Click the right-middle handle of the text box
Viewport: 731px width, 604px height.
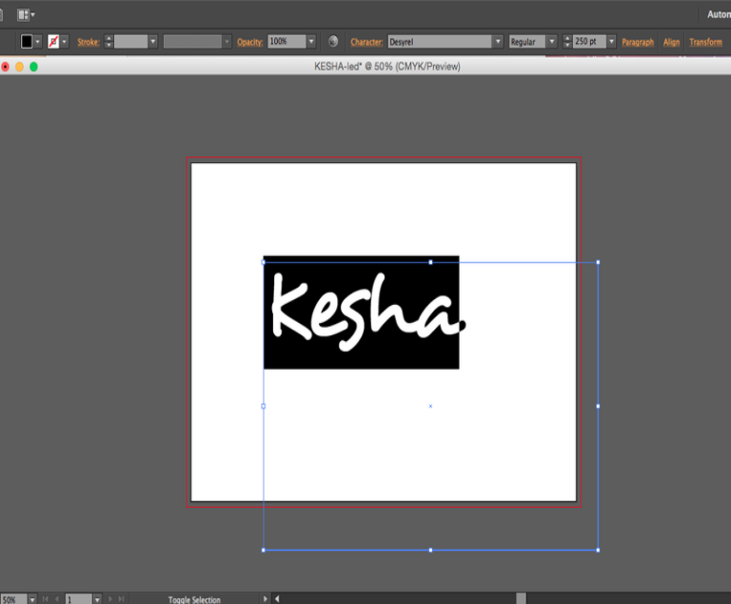pyautogui.click(x=598, y=406)
